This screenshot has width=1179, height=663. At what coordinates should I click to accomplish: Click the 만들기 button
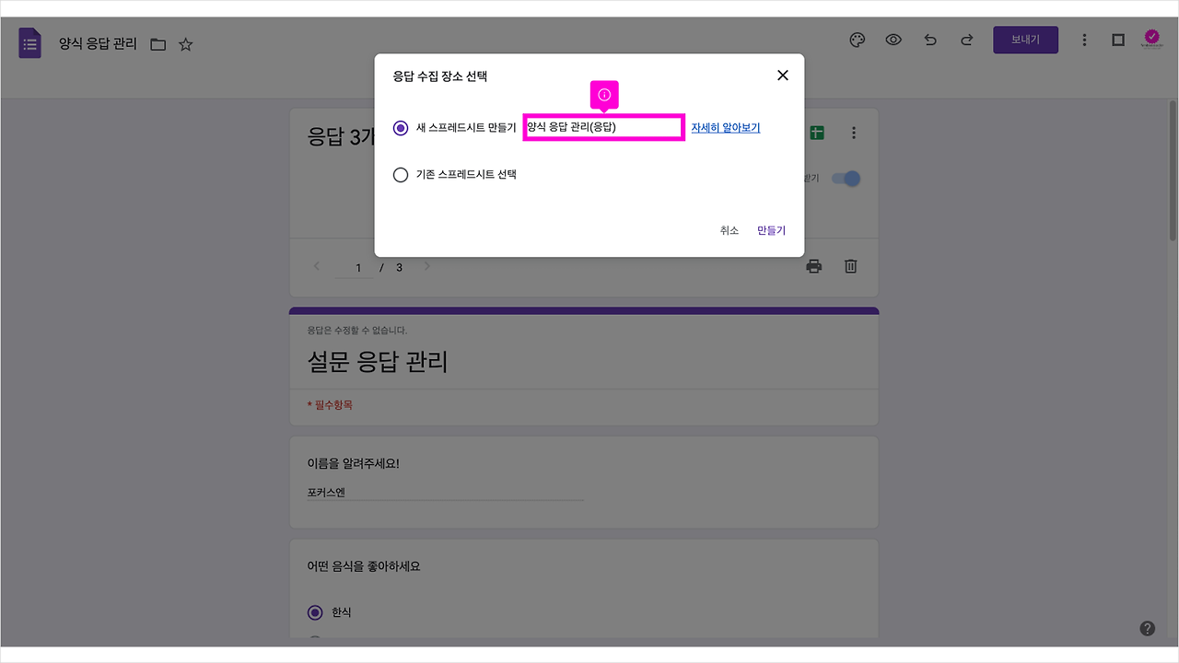pyautogui.click(x=770, y=230)
